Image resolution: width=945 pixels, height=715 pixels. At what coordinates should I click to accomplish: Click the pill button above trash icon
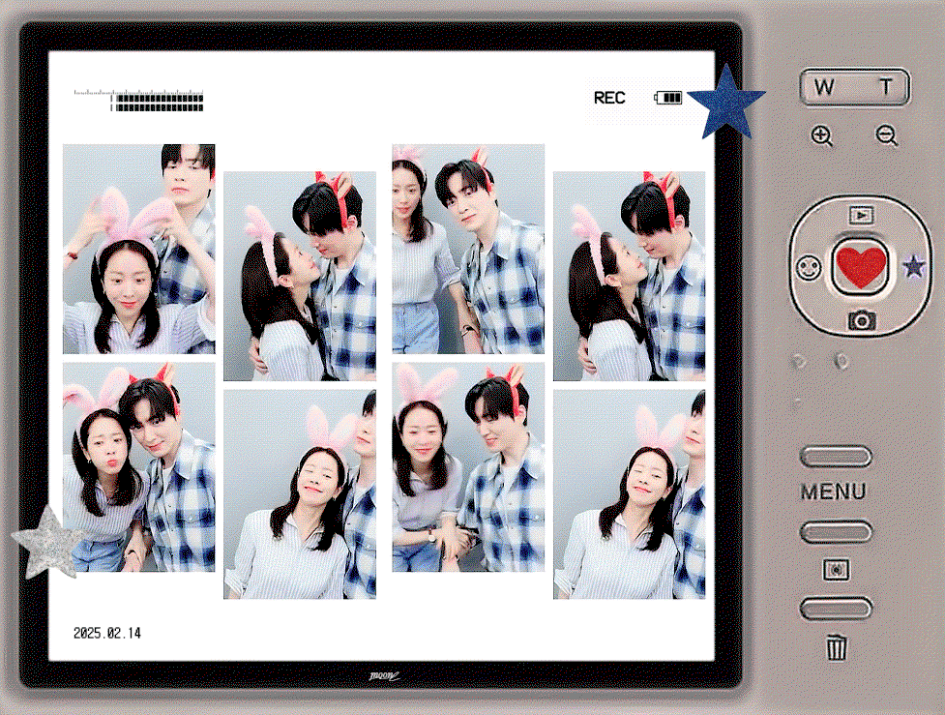(836, 609)
